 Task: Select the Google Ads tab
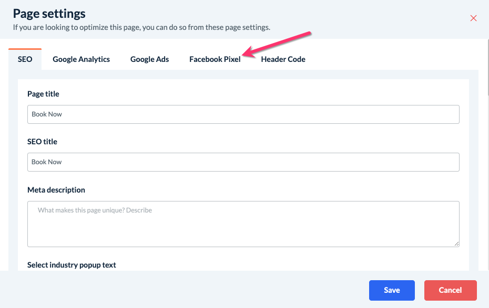(150, 59)
